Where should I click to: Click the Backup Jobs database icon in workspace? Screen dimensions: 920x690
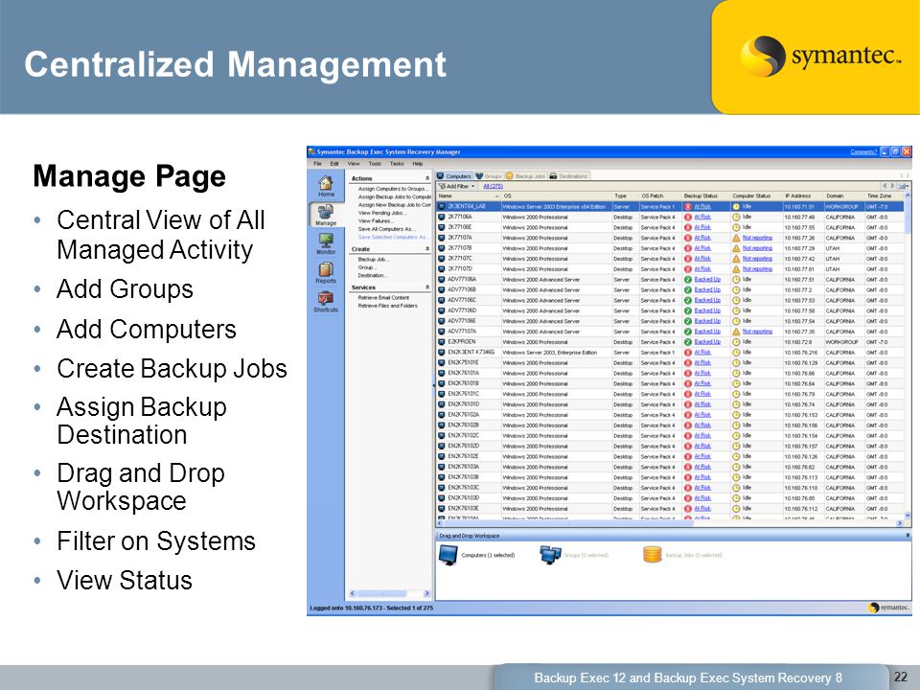[x=653, y=555]
